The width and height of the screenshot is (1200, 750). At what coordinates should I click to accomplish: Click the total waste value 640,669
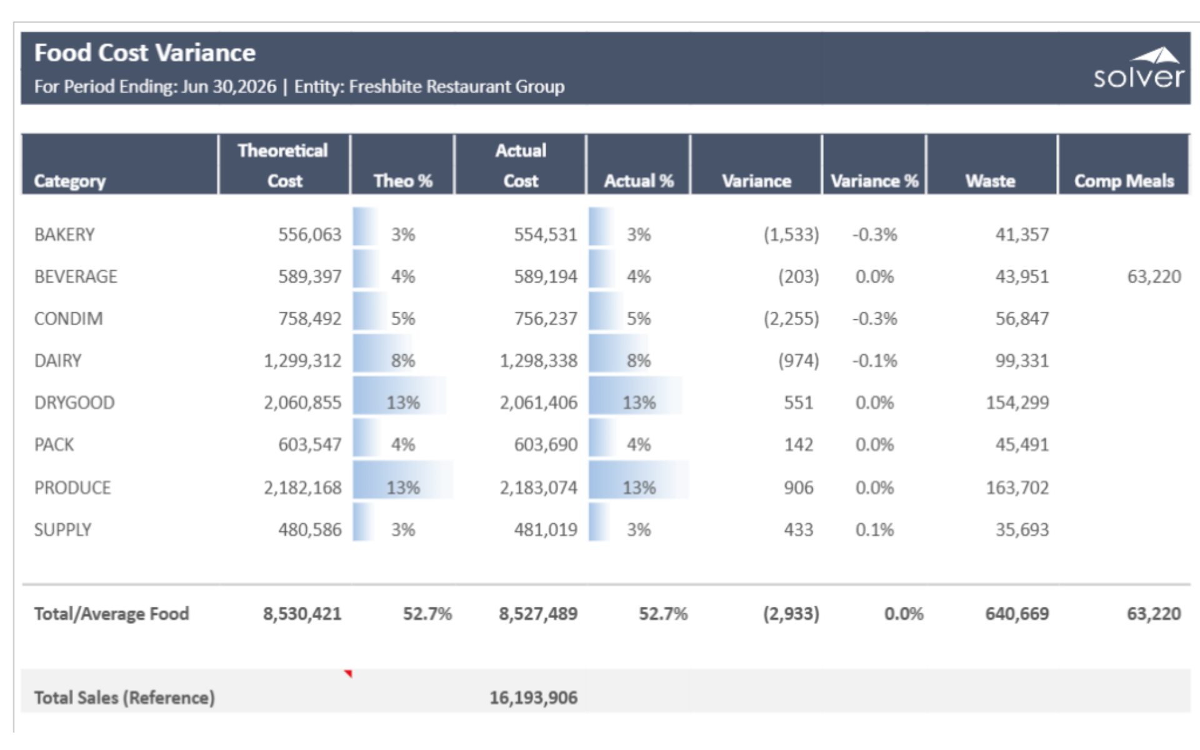(x=1017, y=614)
